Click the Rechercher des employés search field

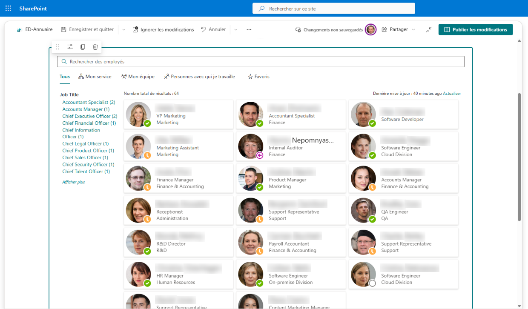click(x=261, y=62)
